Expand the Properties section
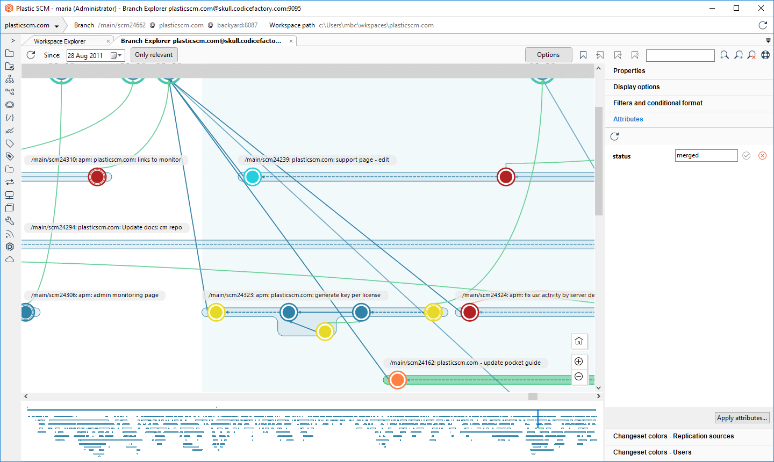 (689, 71)
